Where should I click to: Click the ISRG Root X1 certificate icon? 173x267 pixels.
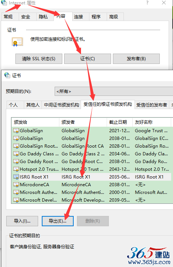(x=16, y=177)
